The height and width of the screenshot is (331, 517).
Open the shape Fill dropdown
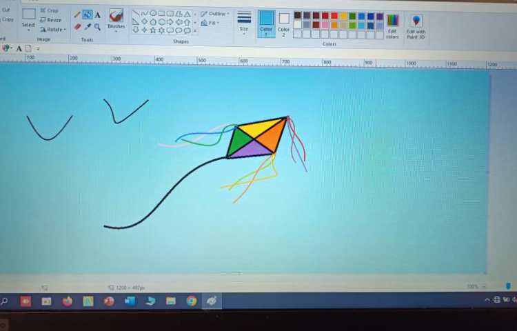tap(210, 23)
